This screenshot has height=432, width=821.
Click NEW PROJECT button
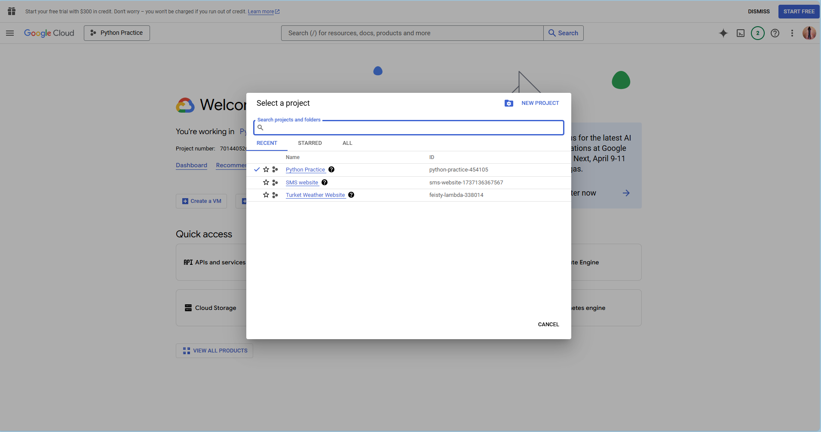tap(540, 103)
